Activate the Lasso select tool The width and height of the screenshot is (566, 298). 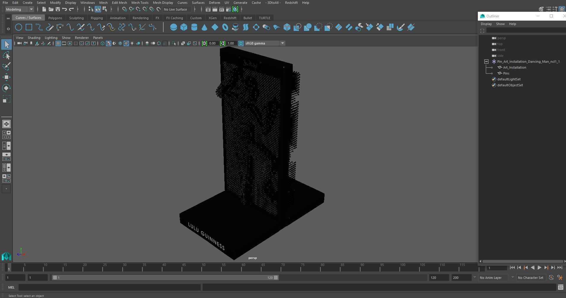coord(6,56)
